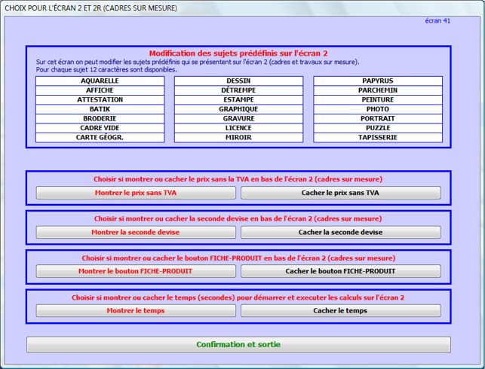Click the 'écran 41' label
Screen dimensions: 485x369
click(437, 21)
